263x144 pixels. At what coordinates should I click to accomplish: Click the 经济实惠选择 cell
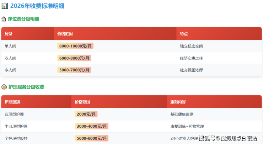point(191,58)
